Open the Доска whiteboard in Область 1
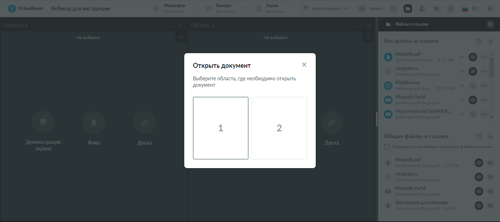This screenshot has height=222, width=500. (145, 128)
